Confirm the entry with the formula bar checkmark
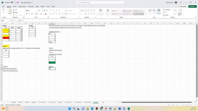This screenshot has width=198, height=111. (x=17, y=20)
